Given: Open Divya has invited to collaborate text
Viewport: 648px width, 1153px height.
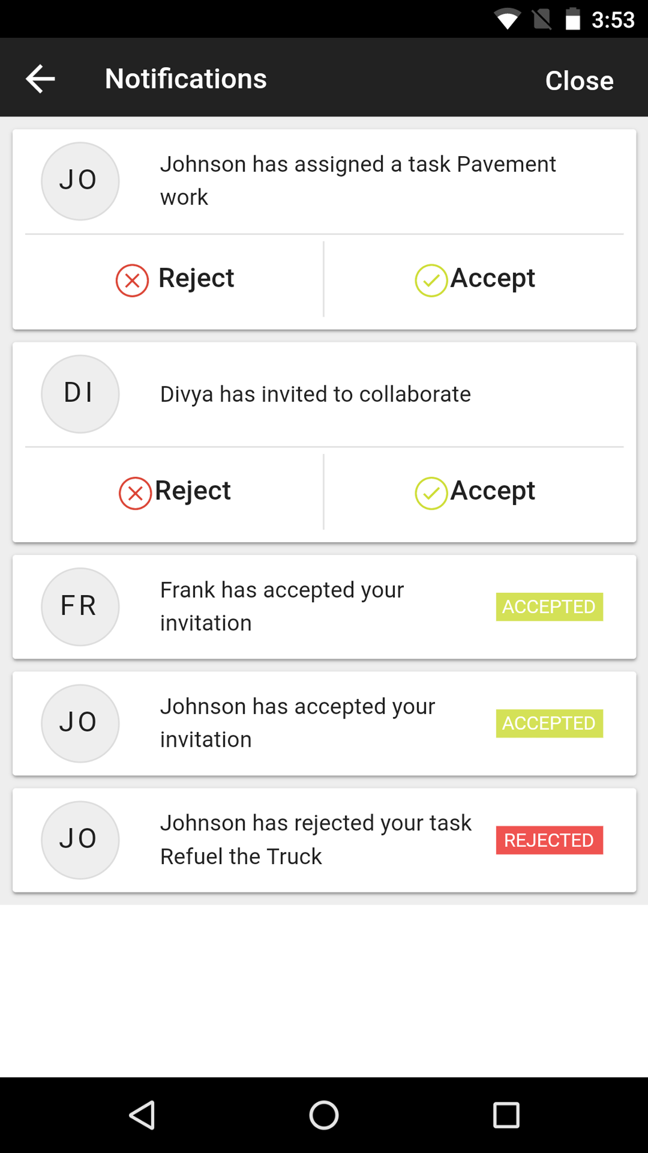Looking at the screenshot, I should (x=315, y=394).
